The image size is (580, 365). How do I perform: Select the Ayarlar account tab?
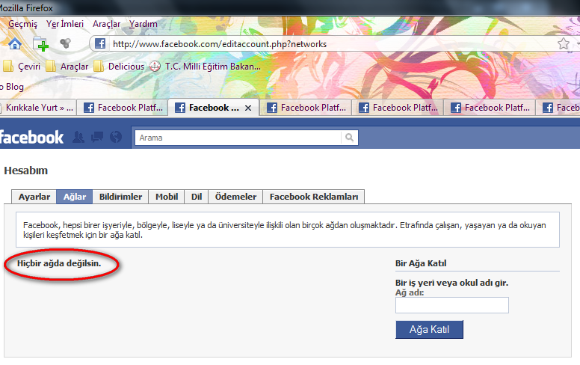(x=34, y=197)
